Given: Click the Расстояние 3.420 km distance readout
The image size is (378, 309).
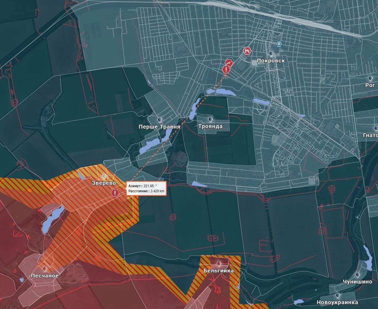Looking at the screenshot, I should pyautogui.click(x=146, y=191).
